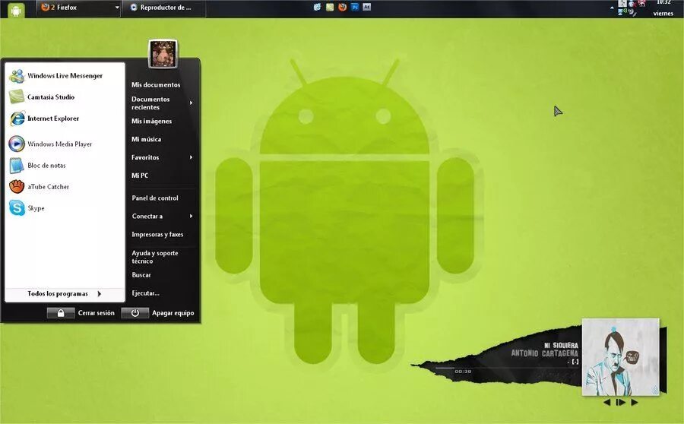
Task: Click the user account picture
Action: click(x=163, y=54)
